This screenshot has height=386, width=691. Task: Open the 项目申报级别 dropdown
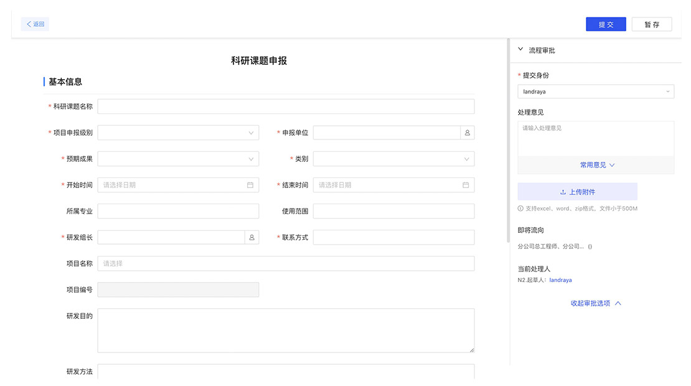(178, 133)
